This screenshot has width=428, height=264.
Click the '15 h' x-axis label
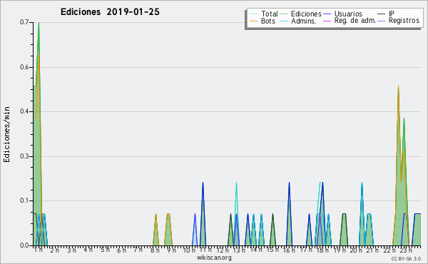(x=272, y=250)
